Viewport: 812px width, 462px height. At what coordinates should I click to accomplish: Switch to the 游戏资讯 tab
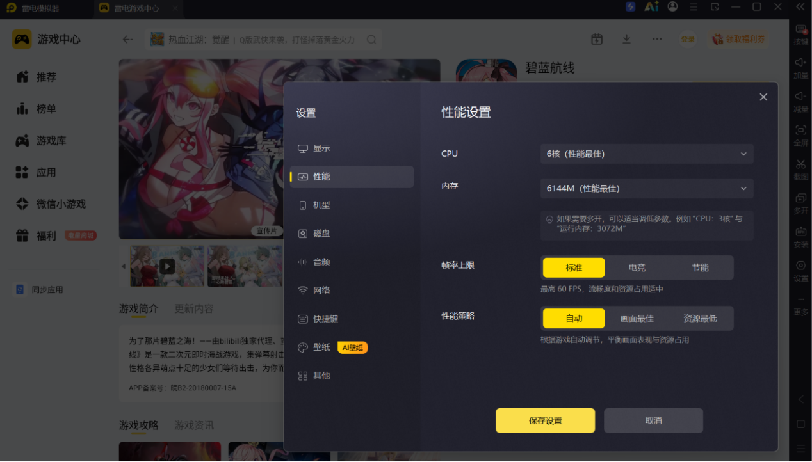click(x=194, y=426)
